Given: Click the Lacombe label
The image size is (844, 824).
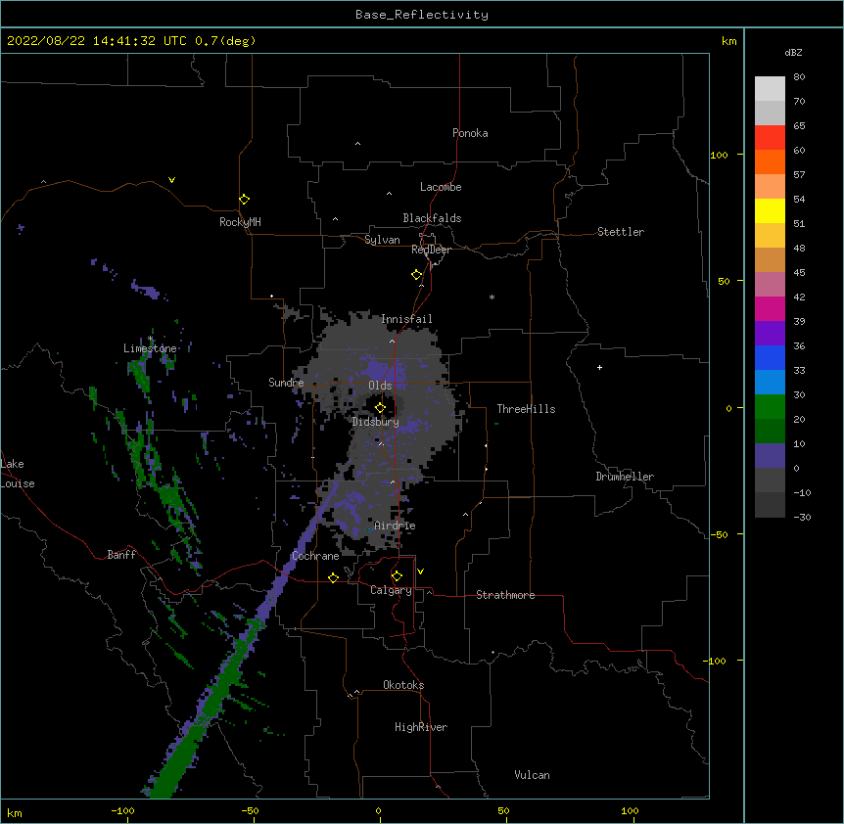Looking at the screenshot, I should (441, 187).
